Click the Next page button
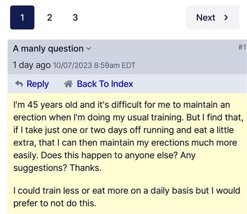 coord(213,18)
